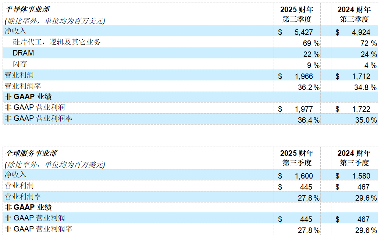
Task: Click the 全球服务事业部 table heading
Action: (x=31, y=153)
